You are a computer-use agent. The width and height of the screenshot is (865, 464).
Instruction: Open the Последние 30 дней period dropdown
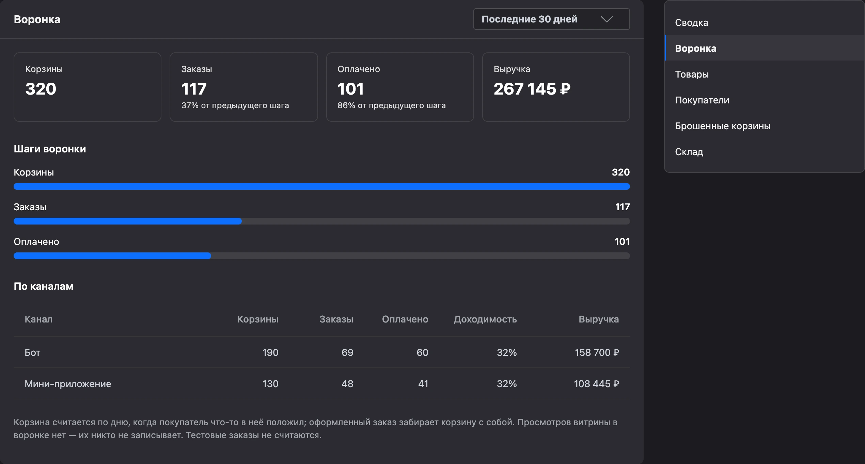coord(551,19)
